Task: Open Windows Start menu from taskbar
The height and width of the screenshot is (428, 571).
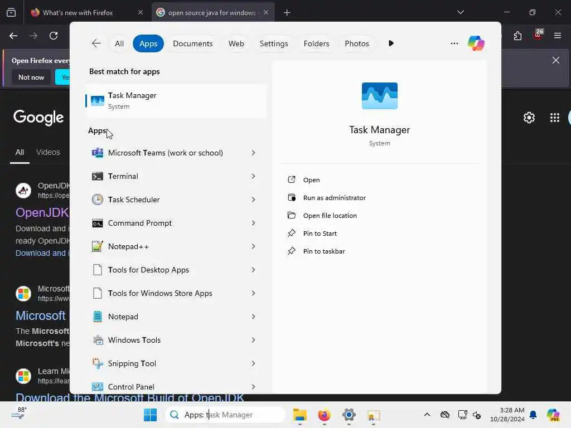Action: pos(150,415)
